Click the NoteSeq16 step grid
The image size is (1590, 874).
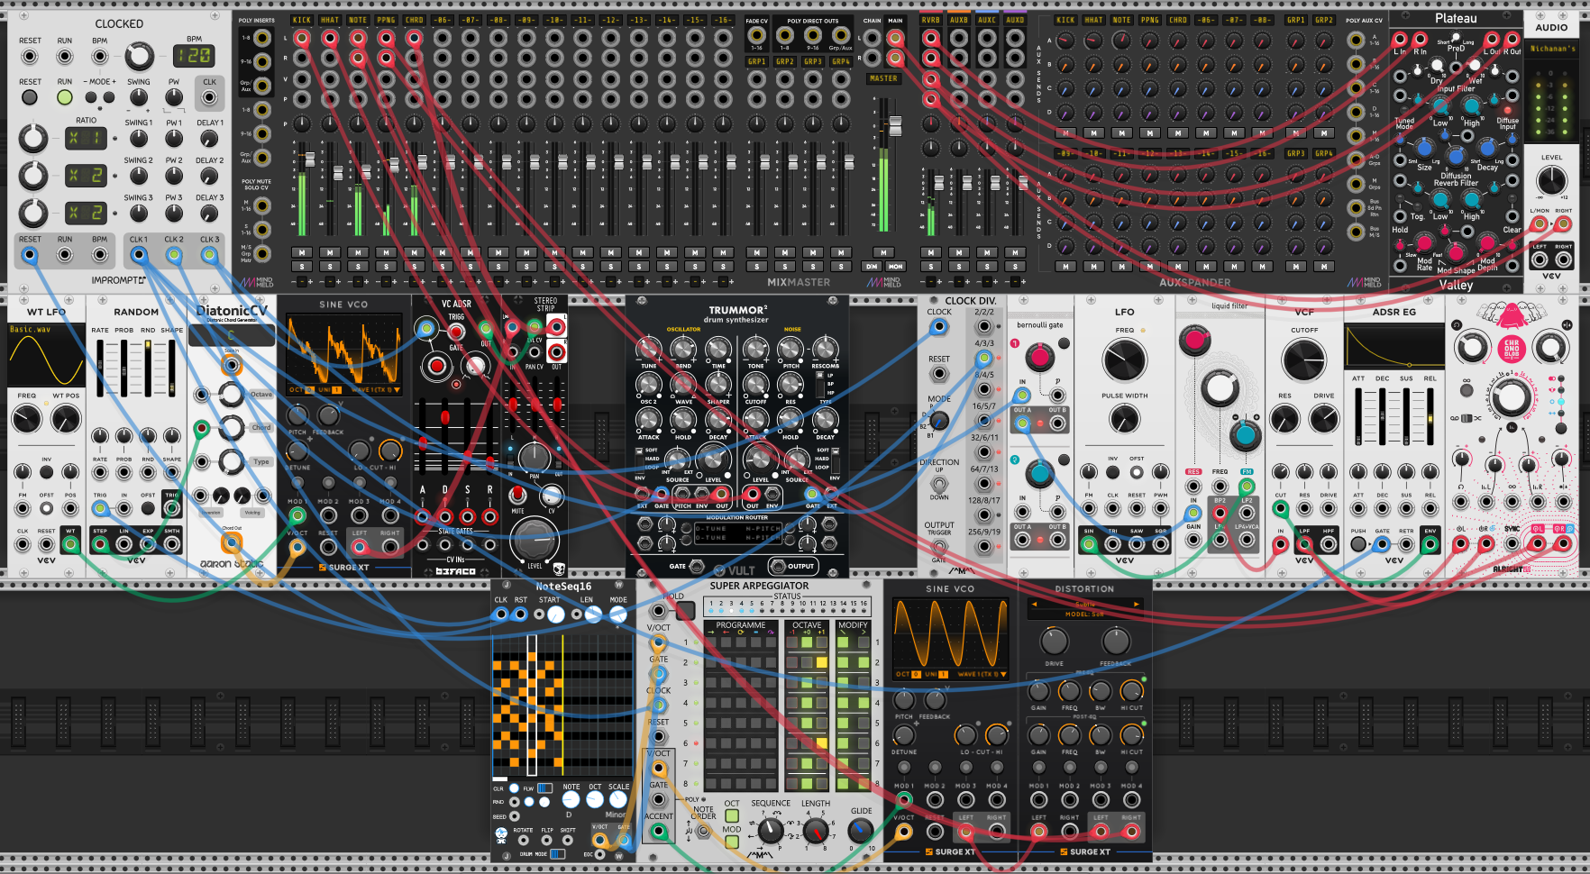click(x=562, y=705)
